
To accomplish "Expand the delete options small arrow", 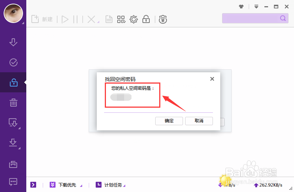I will click(98, 22).
